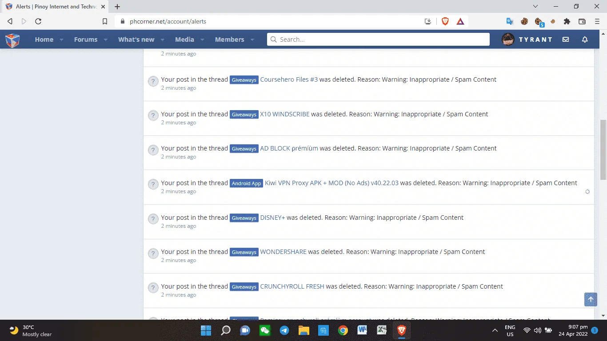The image size is (607, 341).
Task: Open What's new in the navbar
Action: [136, 40]
